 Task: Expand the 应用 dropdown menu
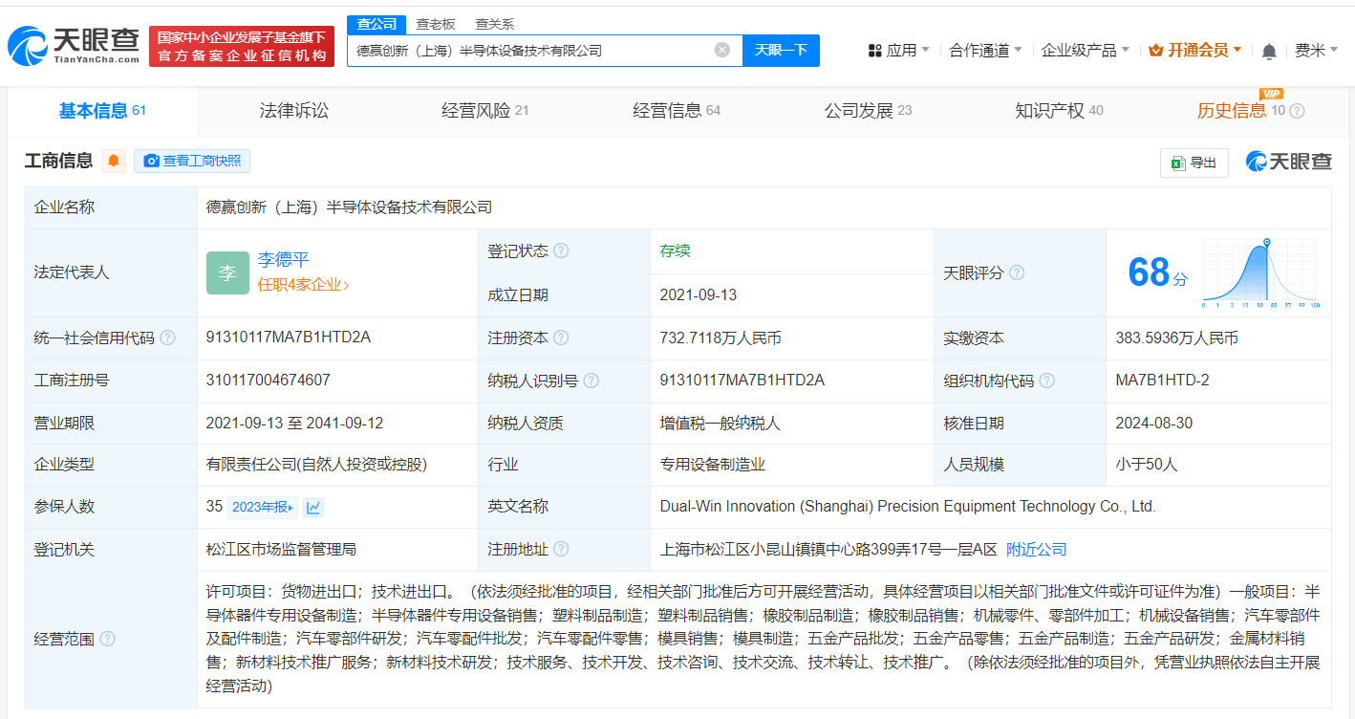pos(898,51)
